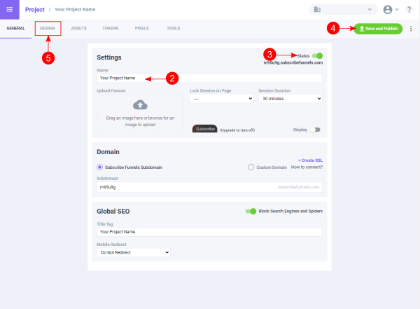This screenshot has height=309, width=420.
Task: Toggle Block Search Engines and Spiders
Action: tap(251, 211)
